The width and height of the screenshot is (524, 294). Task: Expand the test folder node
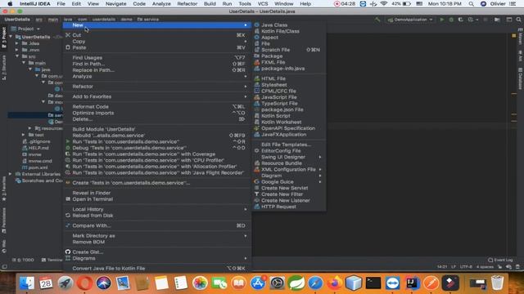(x=24, y=135)
